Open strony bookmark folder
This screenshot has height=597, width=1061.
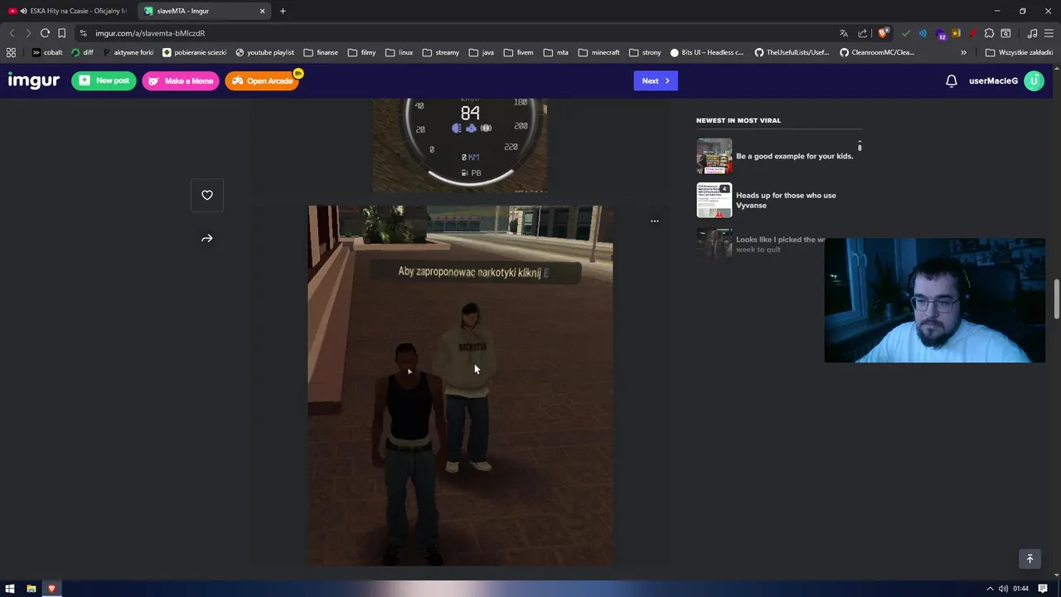[x=645, y=52]
